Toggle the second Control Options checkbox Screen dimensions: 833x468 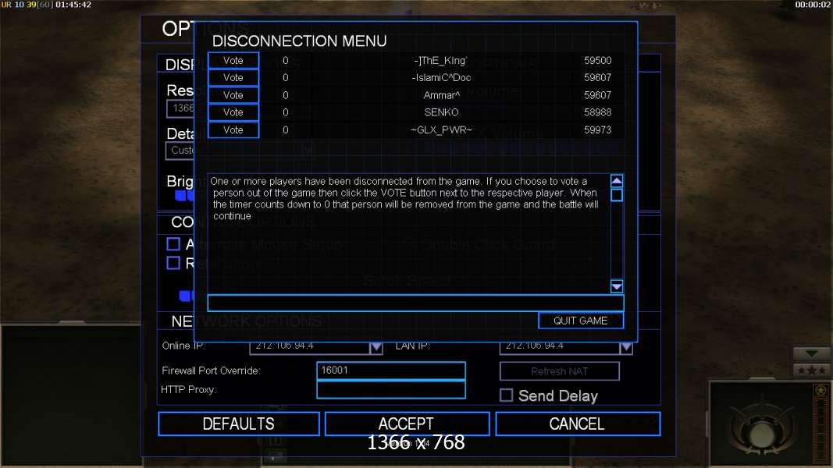point(173,263)
